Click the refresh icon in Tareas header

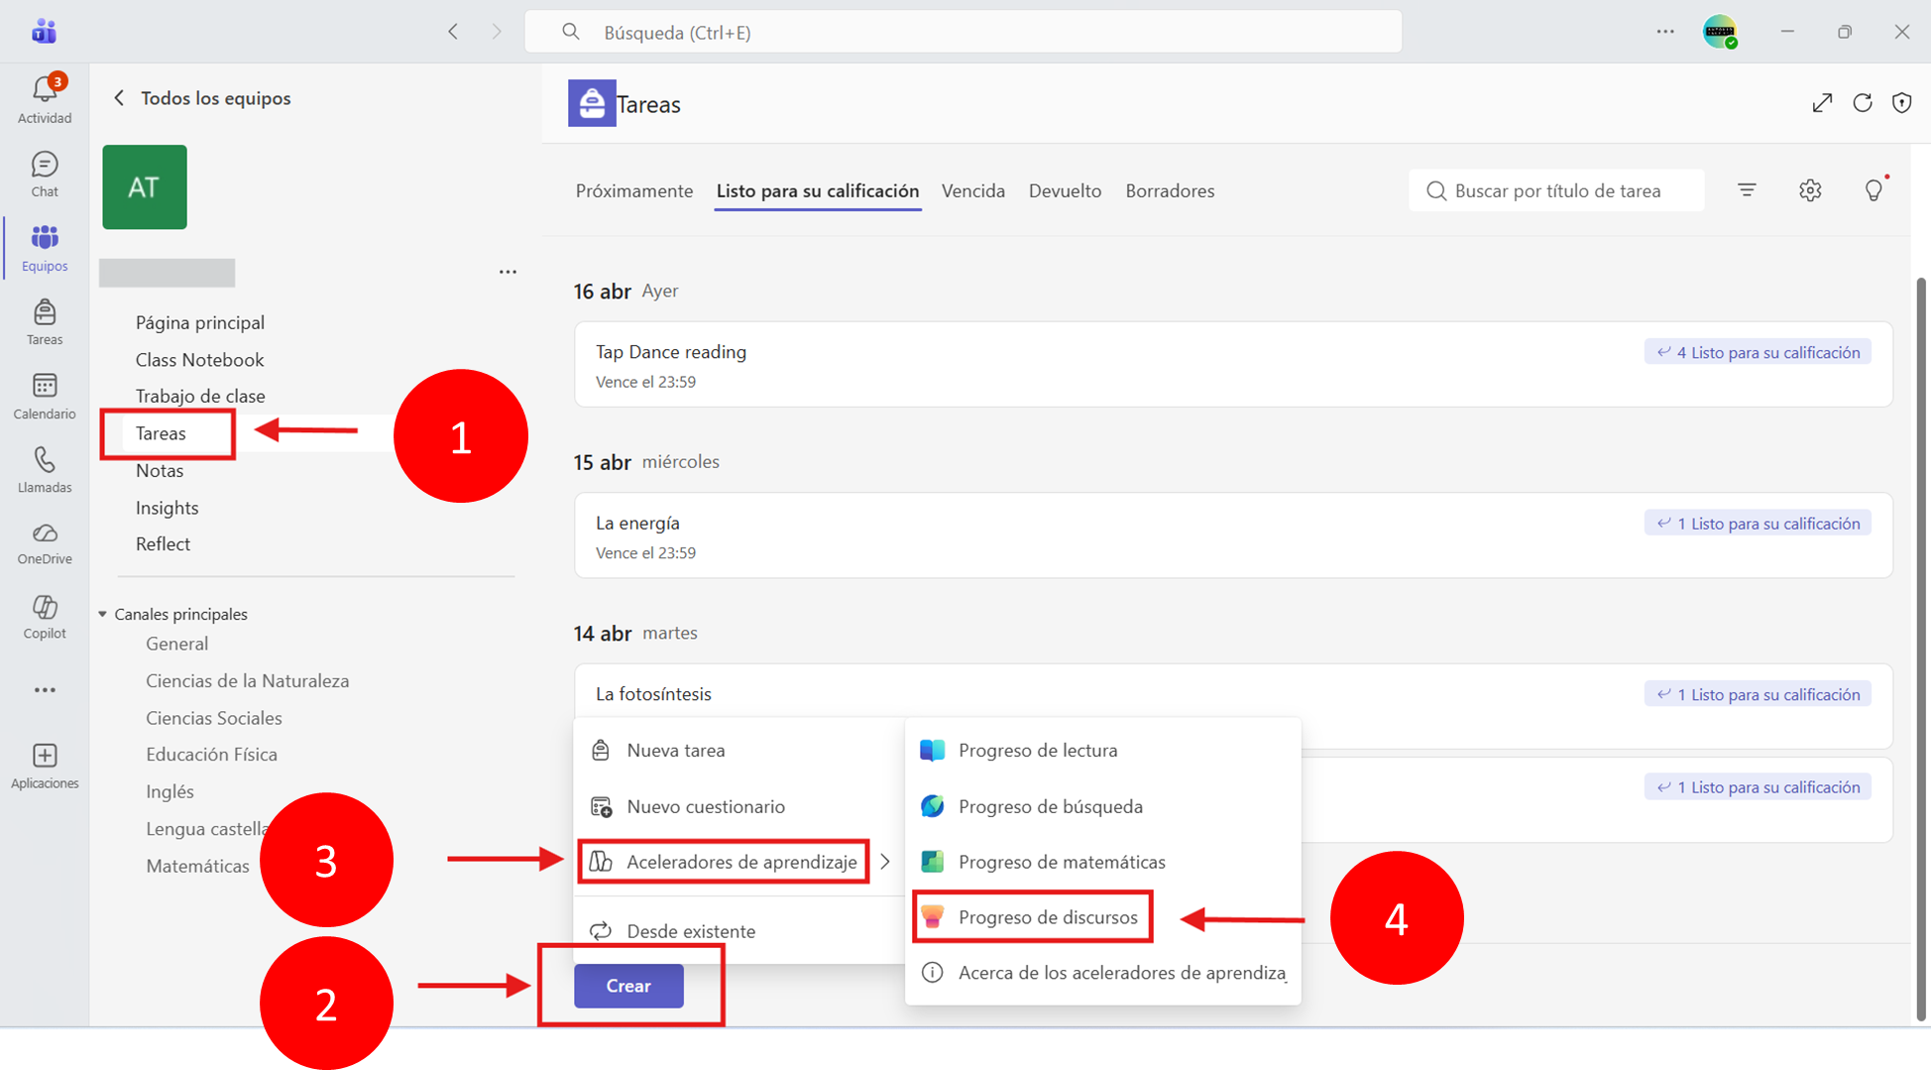pyautogui.click(x=1863, y=103)
